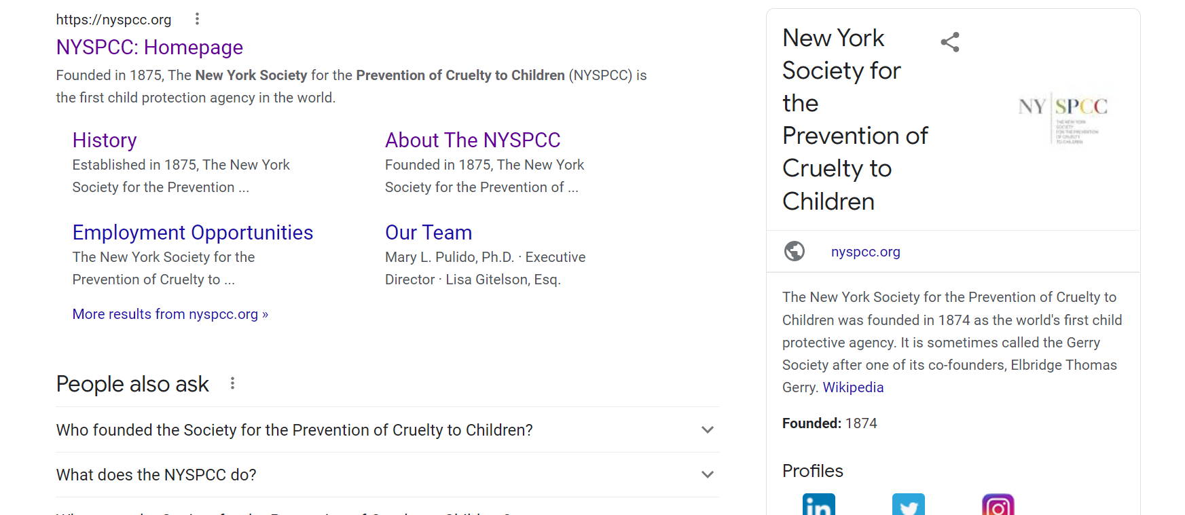
Task: Click More results from nyspcc.org
Action: [170, 314]
